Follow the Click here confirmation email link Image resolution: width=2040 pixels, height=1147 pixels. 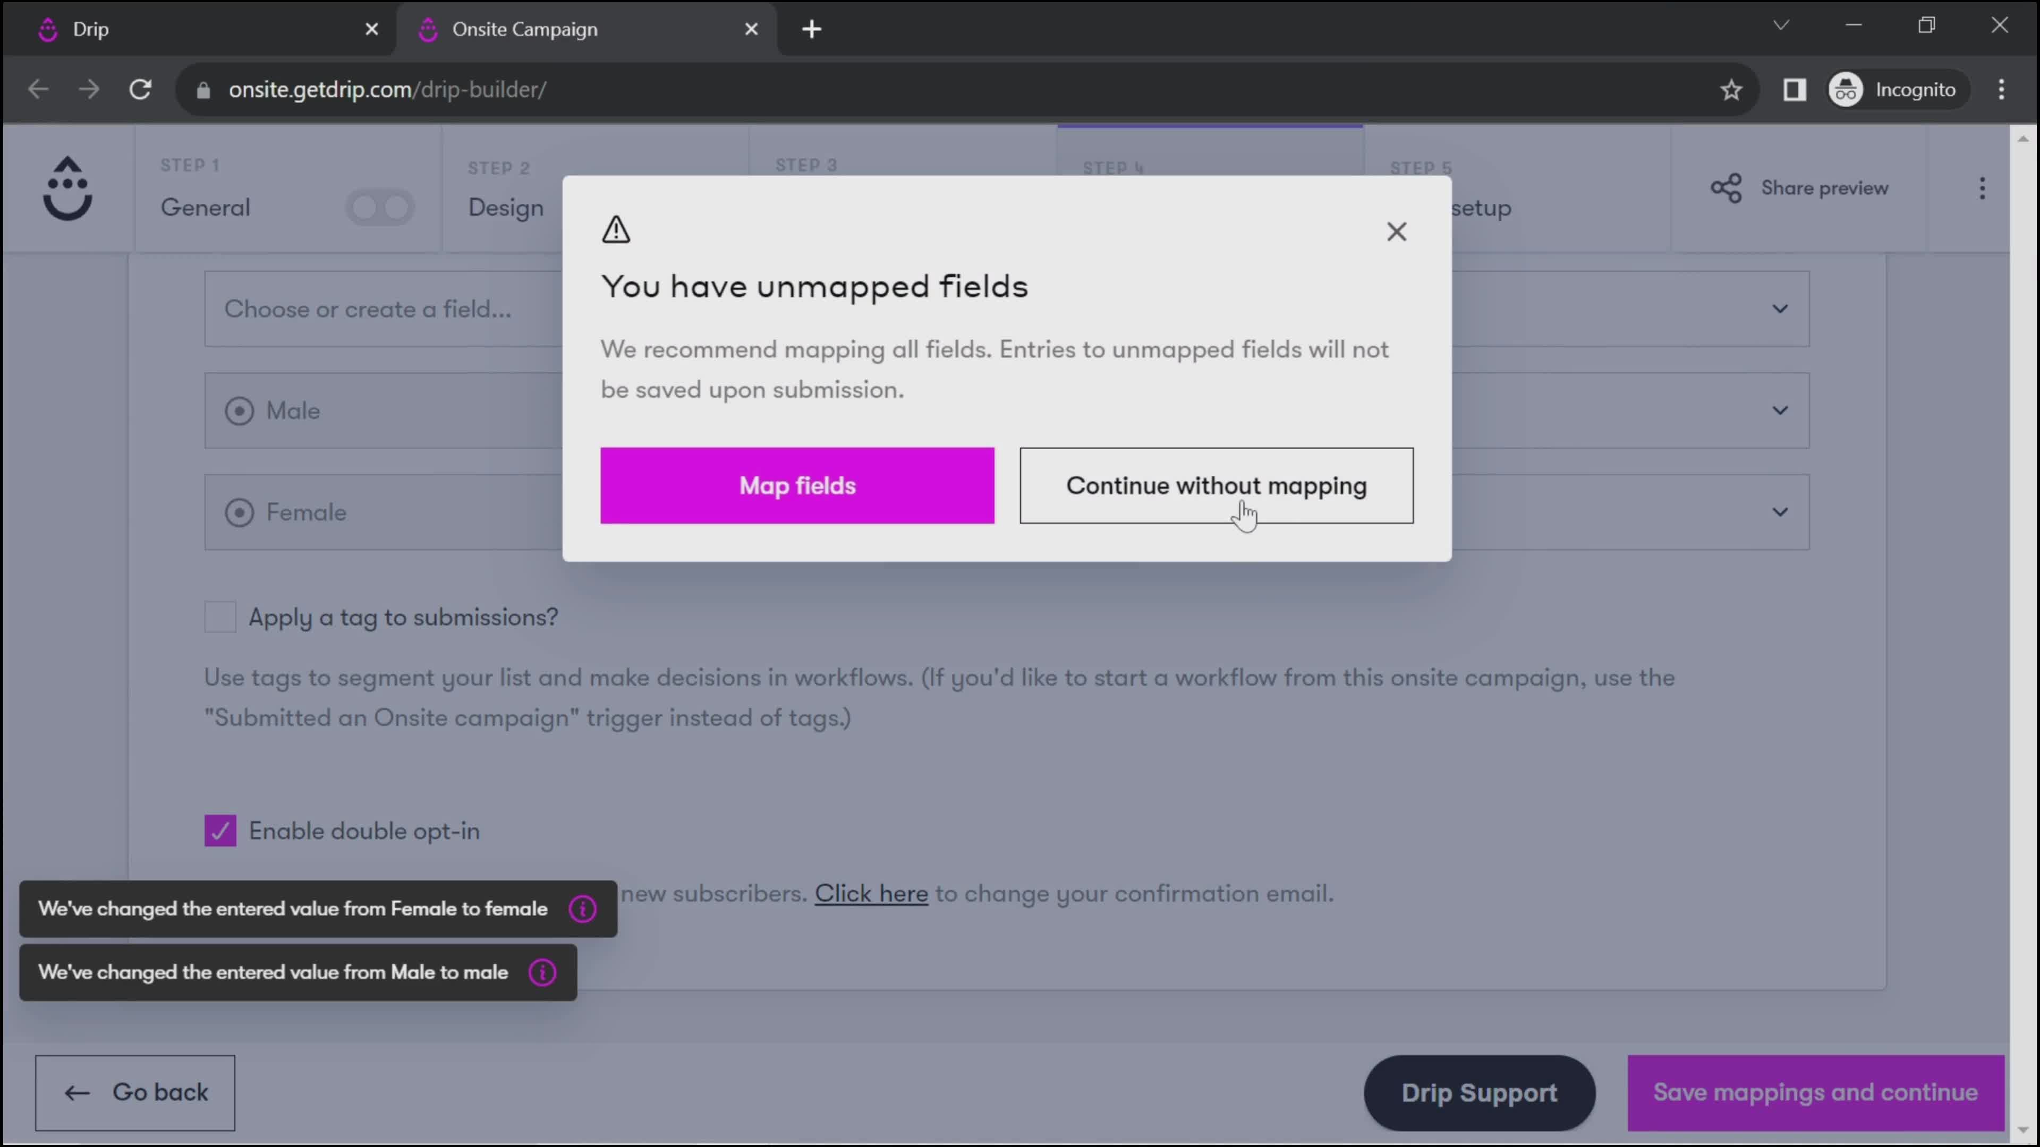click(871, 893)
